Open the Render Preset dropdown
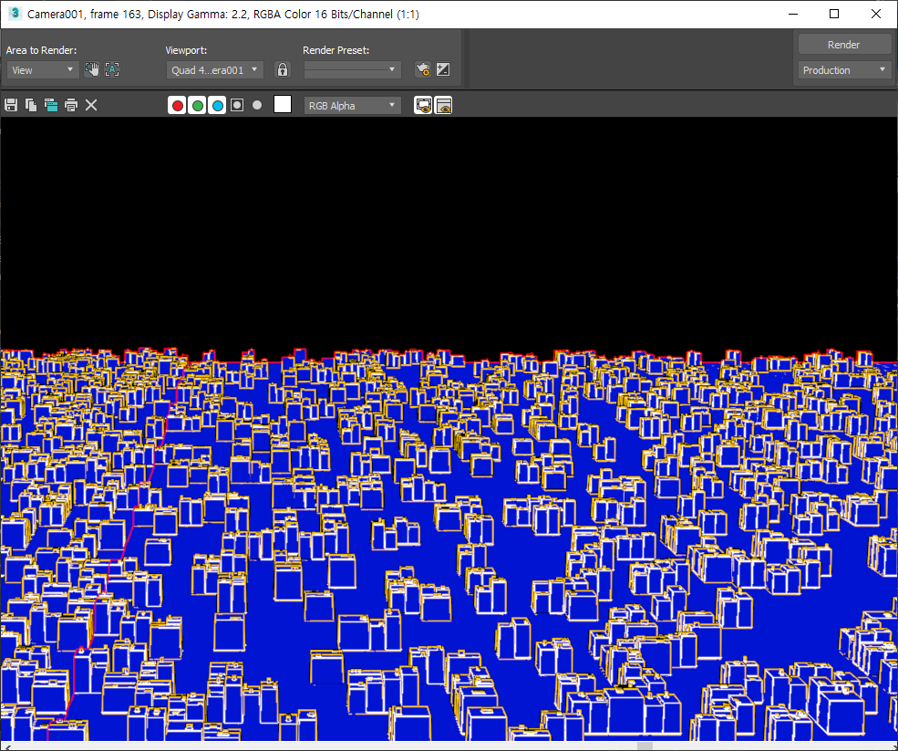This screenshot has width=898, height=751. (352, 70)
